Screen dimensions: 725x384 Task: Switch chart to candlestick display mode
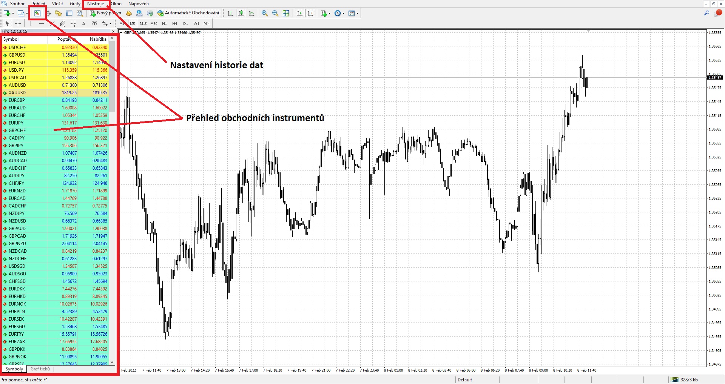pos(241,13)
